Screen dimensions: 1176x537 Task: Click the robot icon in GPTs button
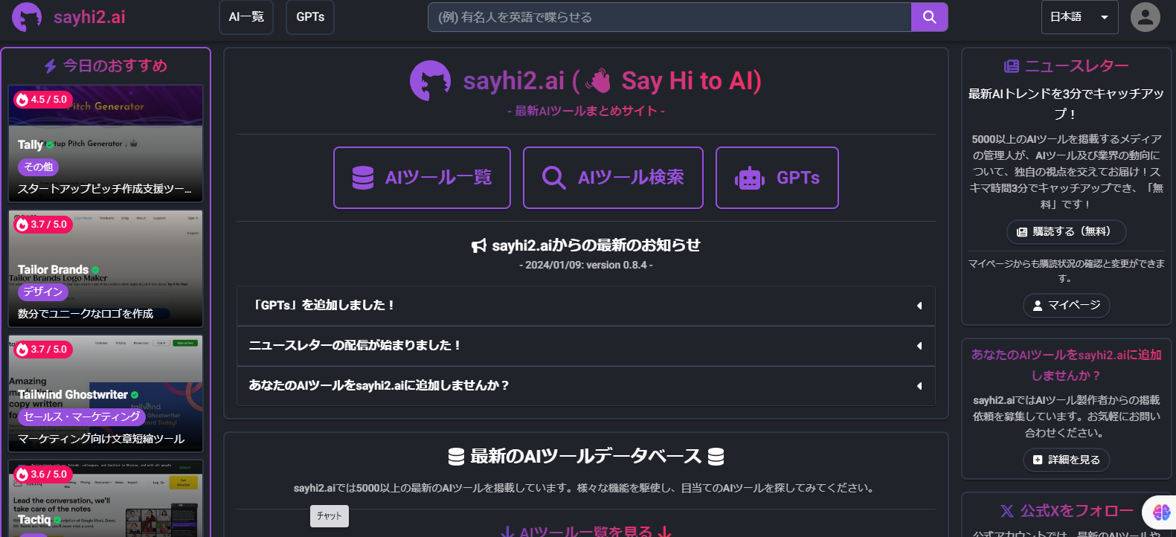[x=750, y=178]
